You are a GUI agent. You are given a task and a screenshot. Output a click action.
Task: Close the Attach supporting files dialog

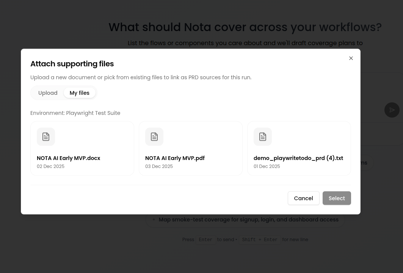pos(351,58)
